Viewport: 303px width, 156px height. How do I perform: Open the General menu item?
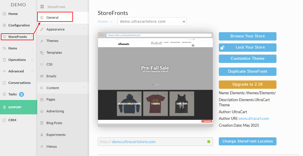point(55,18)
